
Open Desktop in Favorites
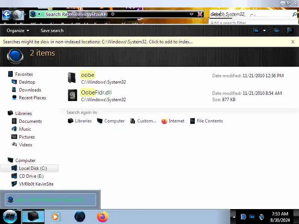pos(23,82)
